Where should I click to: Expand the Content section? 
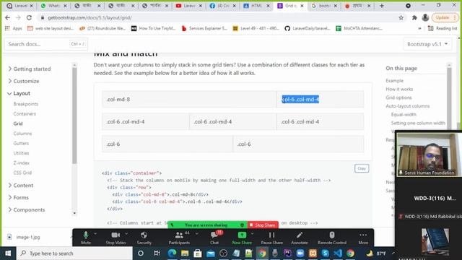pos(21,185)
